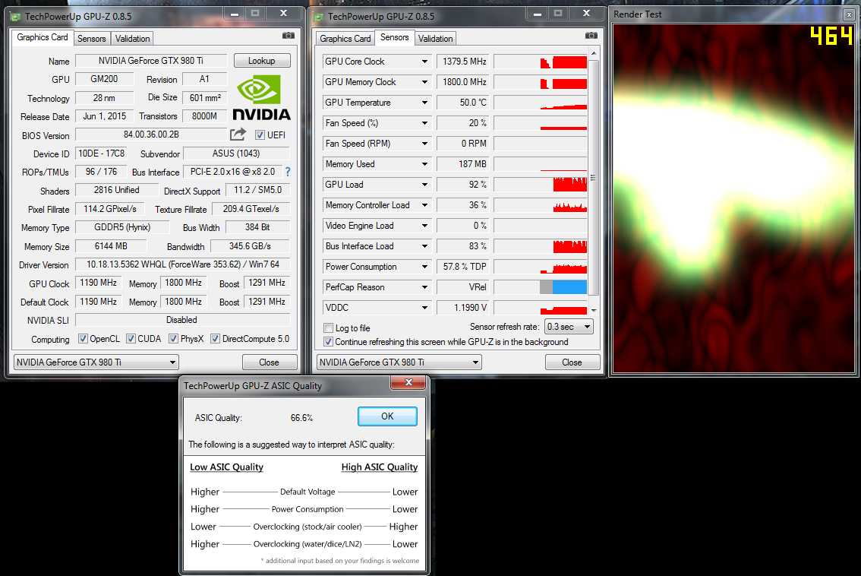Select Sensors tab in right window
The image size is (861, 576).
pyautogui.click(x=394, y=37)
